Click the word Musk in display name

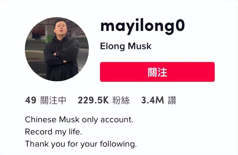140,46
